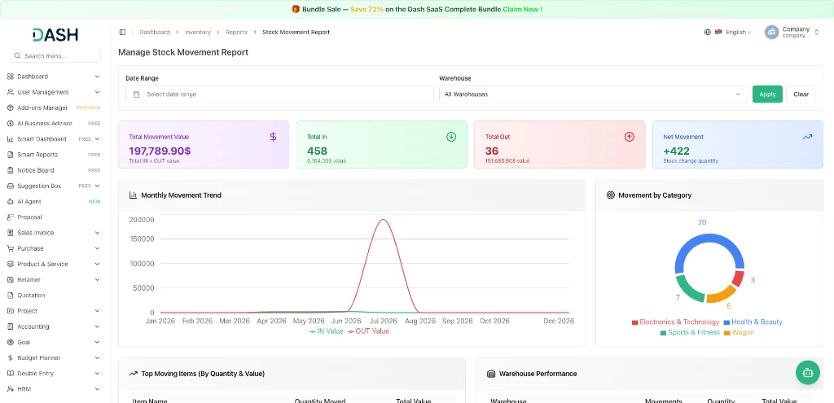The image size is (834, 403).
Task: Click the Purchase cart icon in sidebar
Action: [x=10, y=248]
